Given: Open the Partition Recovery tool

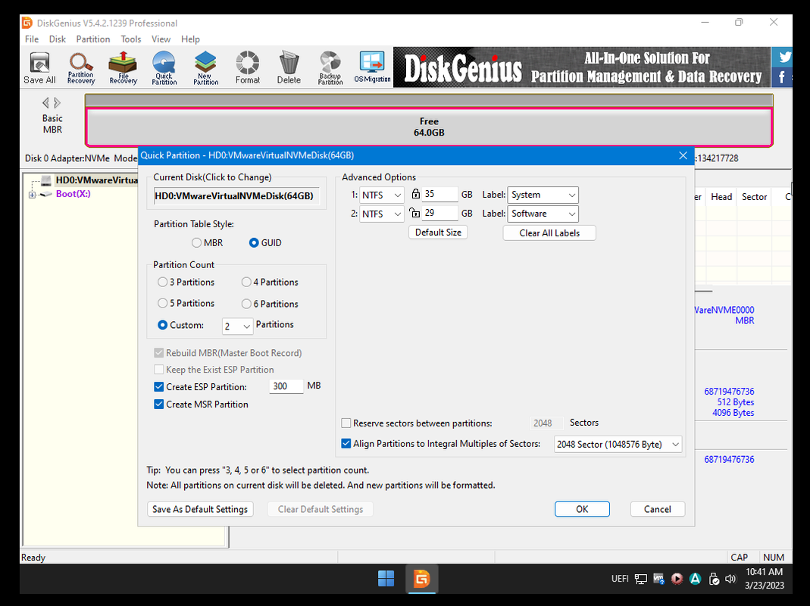Looking at the screenshot, I should pos(81,67).
